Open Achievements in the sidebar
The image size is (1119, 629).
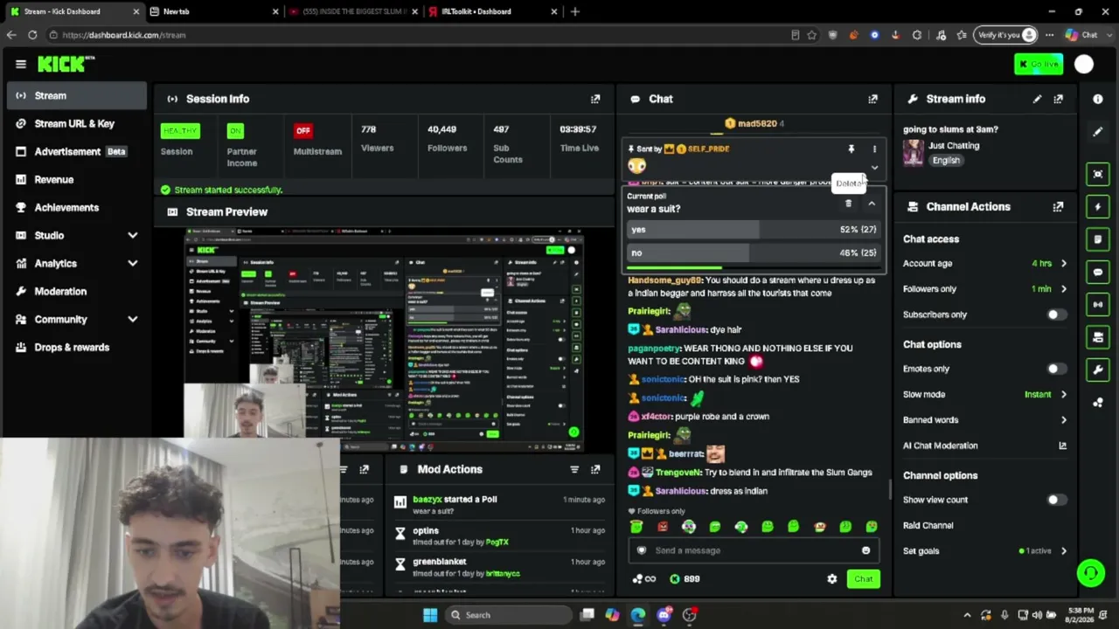click(75, 207)
